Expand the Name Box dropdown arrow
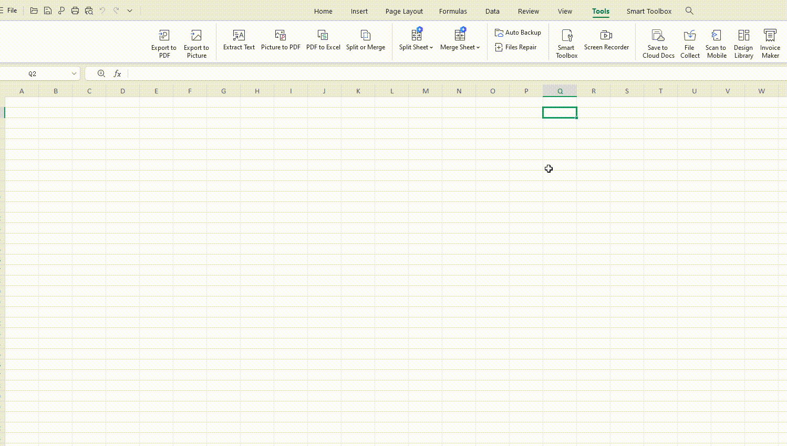This screenshot has height=446, width=787. [x=74, y=74]
